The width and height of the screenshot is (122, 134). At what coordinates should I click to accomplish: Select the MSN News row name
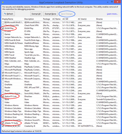pos(9,49)
